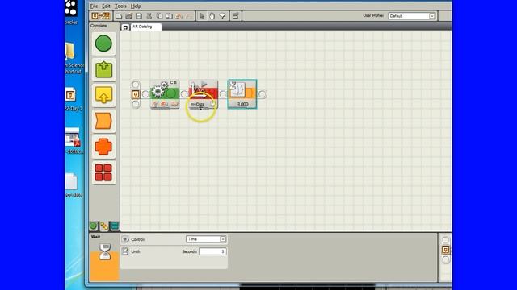Click the Redo toolbar icon
The height and width of the screenshot is (290, 517).
tap(189, 16)
